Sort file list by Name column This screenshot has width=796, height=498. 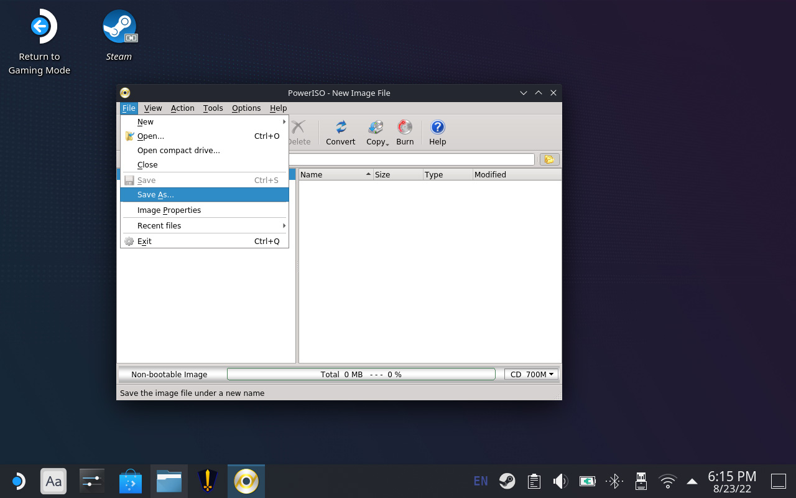coord(336,174)
